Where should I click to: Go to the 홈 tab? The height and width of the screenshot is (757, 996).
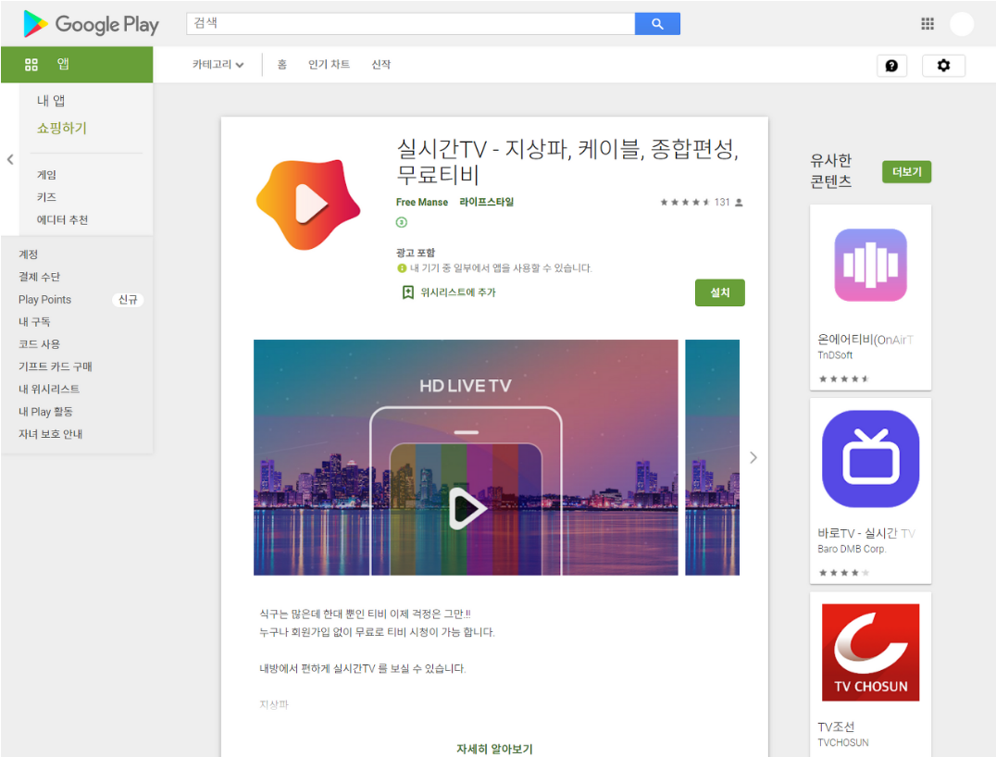[x=282, y=65]
